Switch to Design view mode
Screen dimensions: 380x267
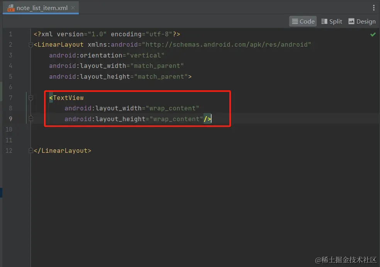click(x=362, y=21)
